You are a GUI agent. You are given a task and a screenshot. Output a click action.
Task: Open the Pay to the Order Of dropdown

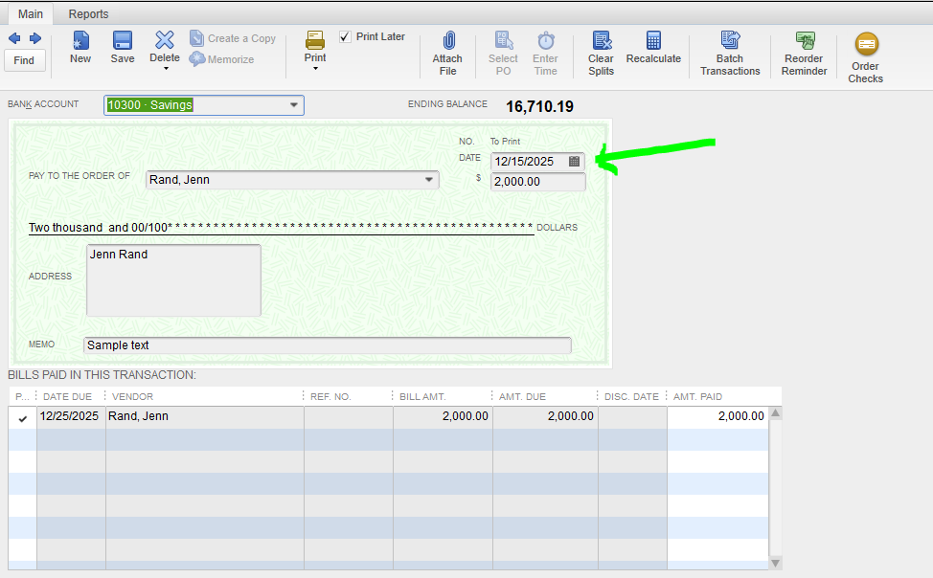pos(428,180)
